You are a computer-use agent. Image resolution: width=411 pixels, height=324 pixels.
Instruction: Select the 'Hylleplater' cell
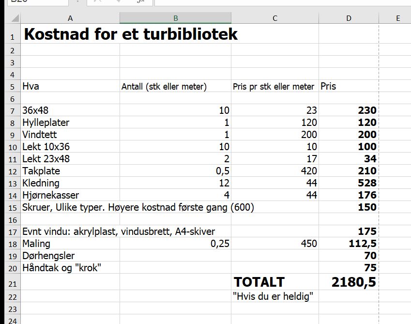70,123
